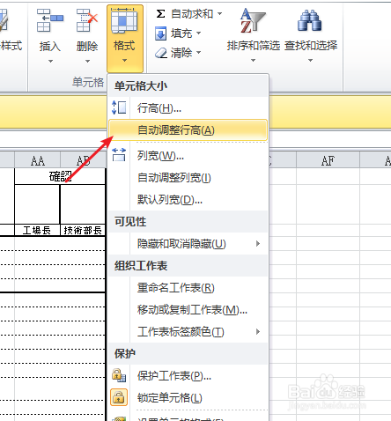Click the Protect Sheet lock icon

tap(119, 375)
